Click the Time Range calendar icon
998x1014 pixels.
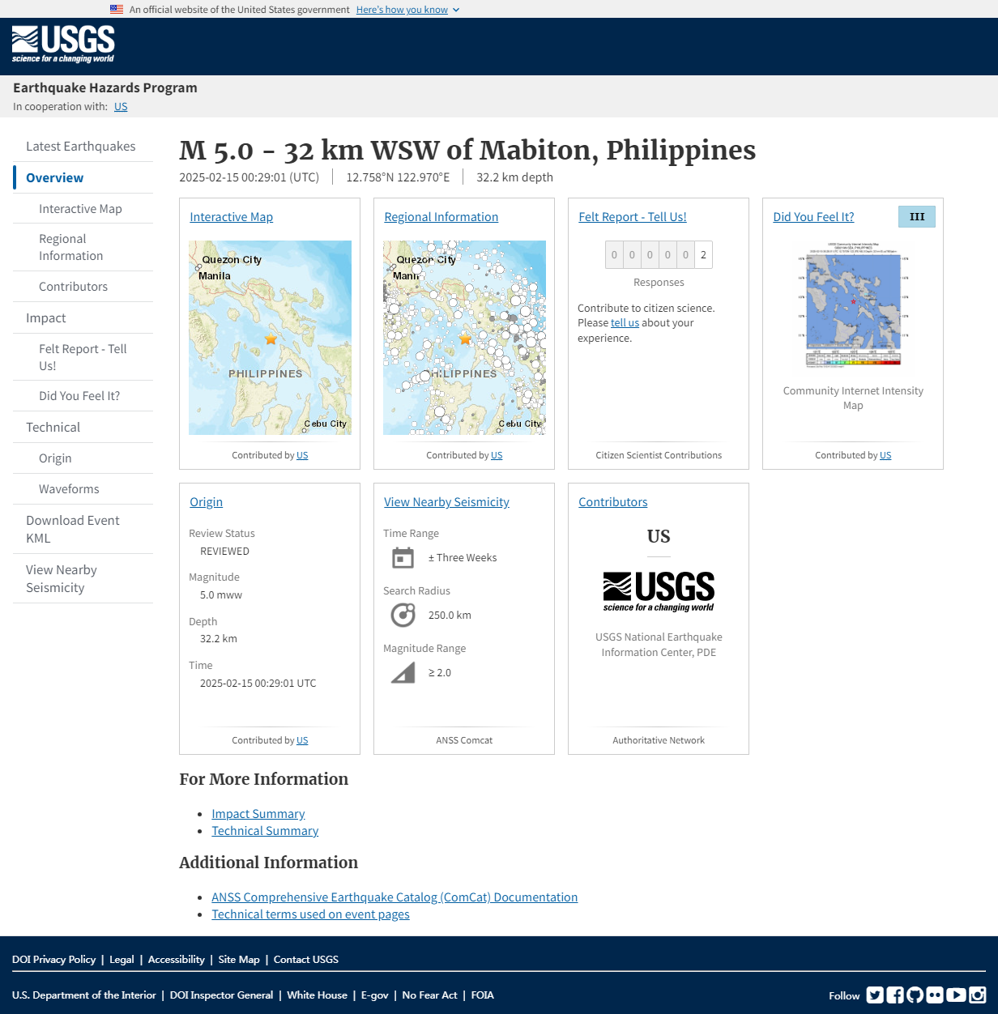[403, 558]
